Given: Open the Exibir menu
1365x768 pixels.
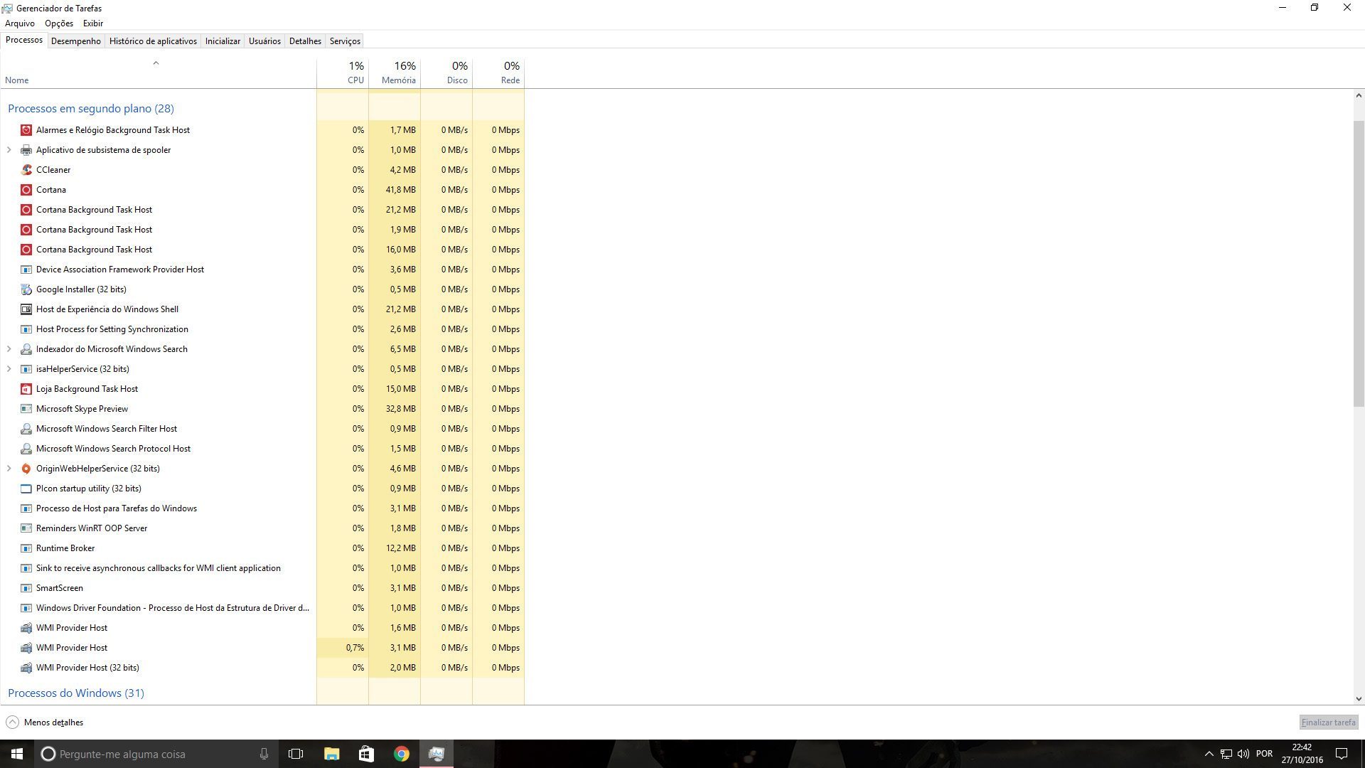Looking at the screenshot, I should pyautogui.click(x=93, y=23).
